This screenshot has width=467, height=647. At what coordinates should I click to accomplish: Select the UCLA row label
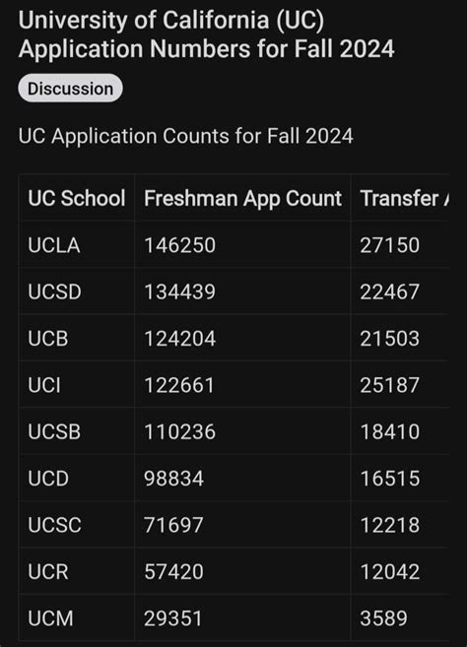coord(54,245)
